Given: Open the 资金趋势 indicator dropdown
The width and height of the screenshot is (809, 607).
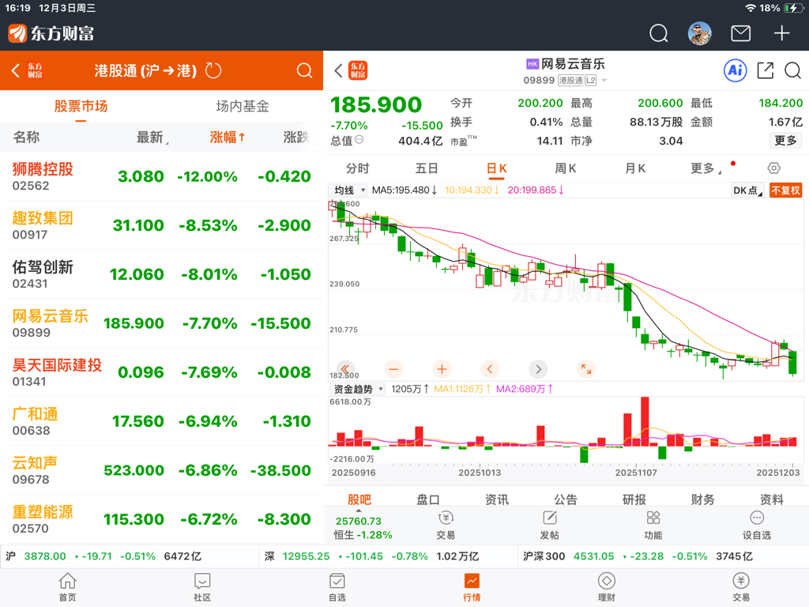Looking at the screenshot, I should (358, 389).
